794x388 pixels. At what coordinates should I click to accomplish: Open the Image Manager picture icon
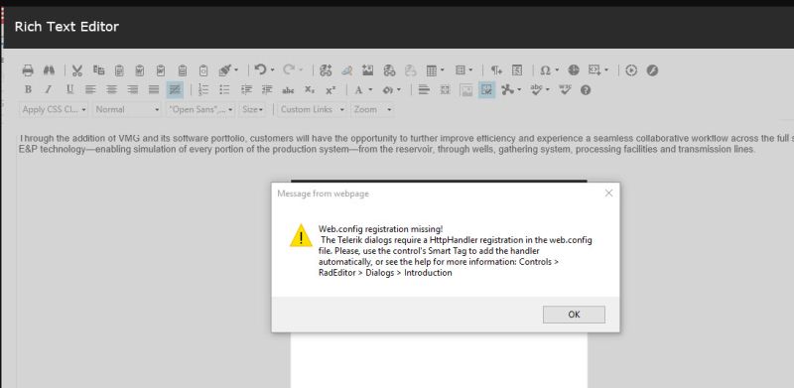367,70
